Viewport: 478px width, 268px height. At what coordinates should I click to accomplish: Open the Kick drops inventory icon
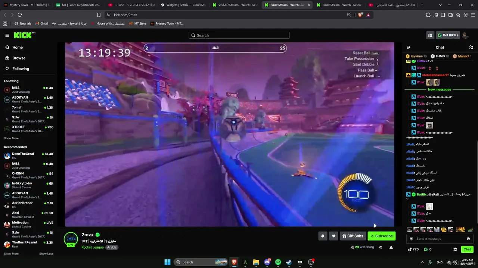point(430,35)
